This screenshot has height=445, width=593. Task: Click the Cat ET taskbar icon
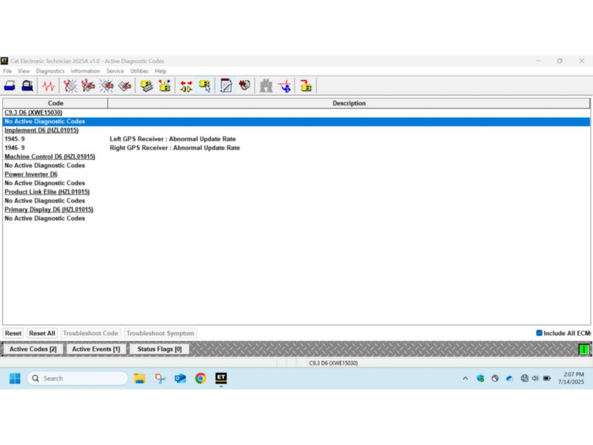(x=221, y=378)
